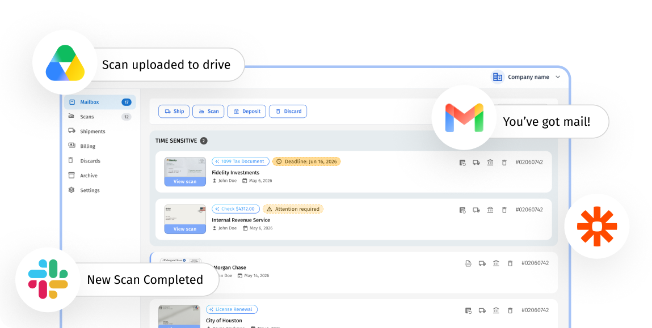Ship the Fidelity Investments item via truck icon

click(476, 163)
